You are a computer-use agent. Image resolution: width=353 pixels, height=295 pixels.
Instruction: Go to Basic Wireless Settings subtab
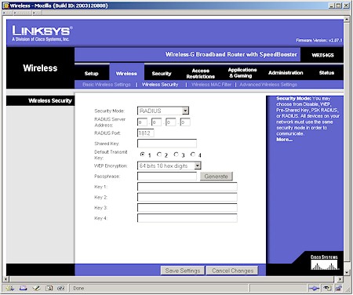click(x=107, y=85)
